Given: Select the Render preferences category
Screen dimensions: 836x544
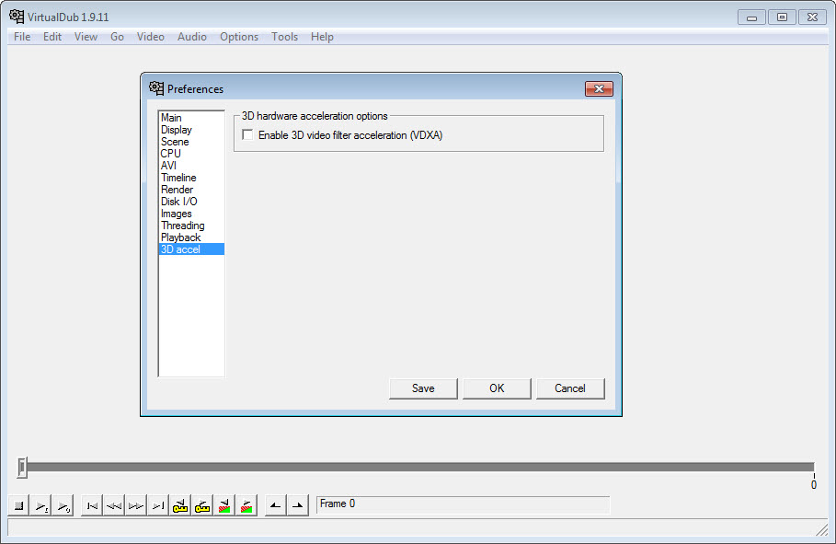Looking at the screenshot, I should [191, 190].
